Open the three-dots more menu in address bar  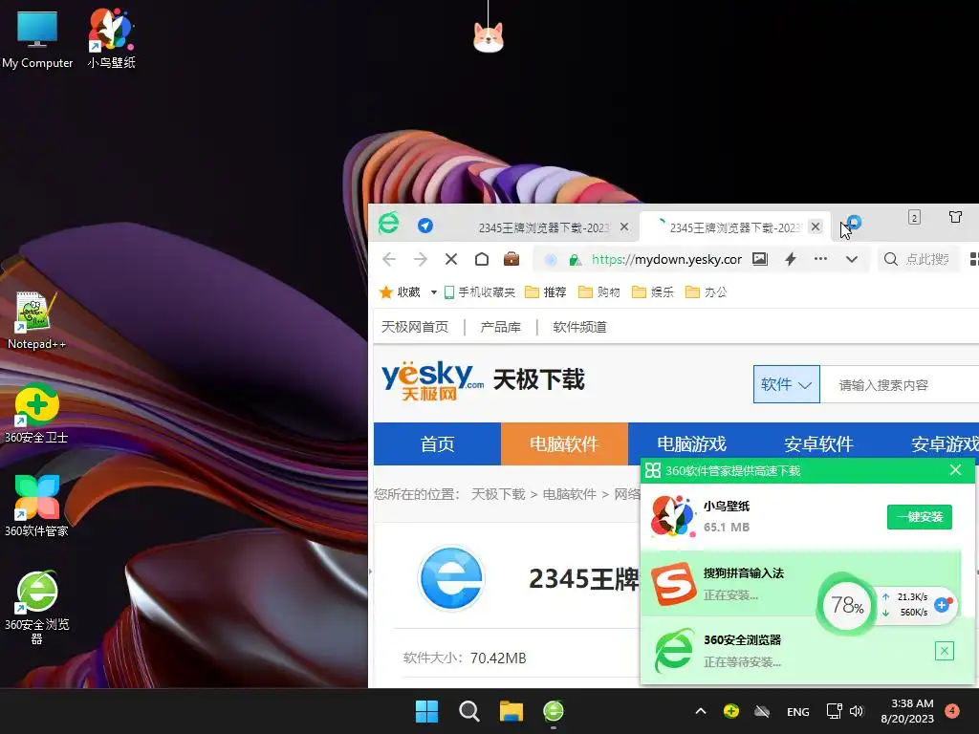click(820, 258)
